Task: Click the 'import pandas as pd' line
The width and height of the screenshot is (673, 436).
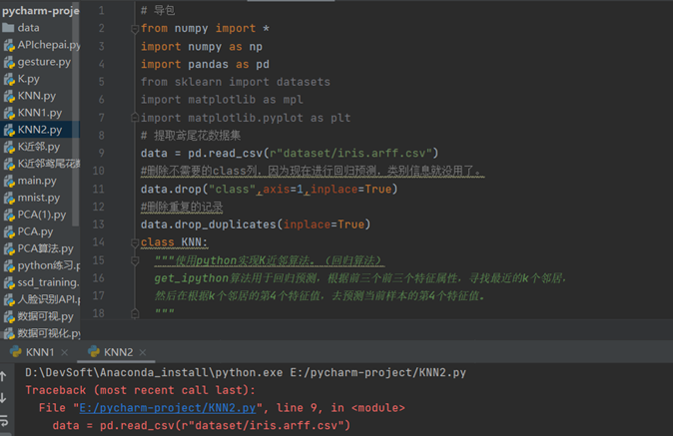Action: pos(205,64)
